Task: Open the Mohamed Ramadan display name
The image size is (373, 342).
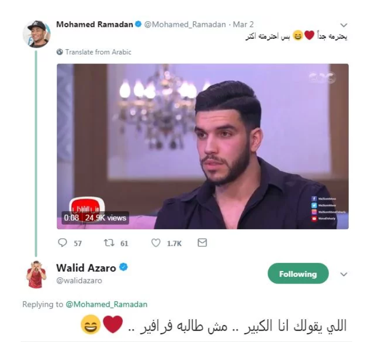Action: 94,24
